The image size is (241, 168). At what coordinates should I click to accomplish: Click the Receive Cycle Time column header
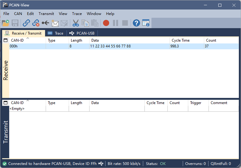tap(187, 40)
